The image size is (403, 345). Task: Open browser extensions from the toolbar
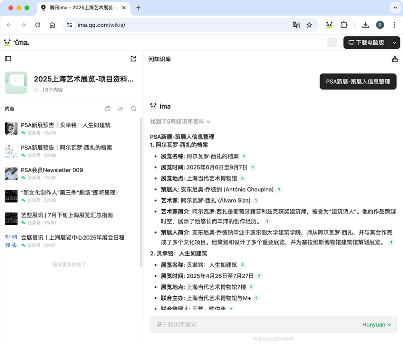click(344, 25)
